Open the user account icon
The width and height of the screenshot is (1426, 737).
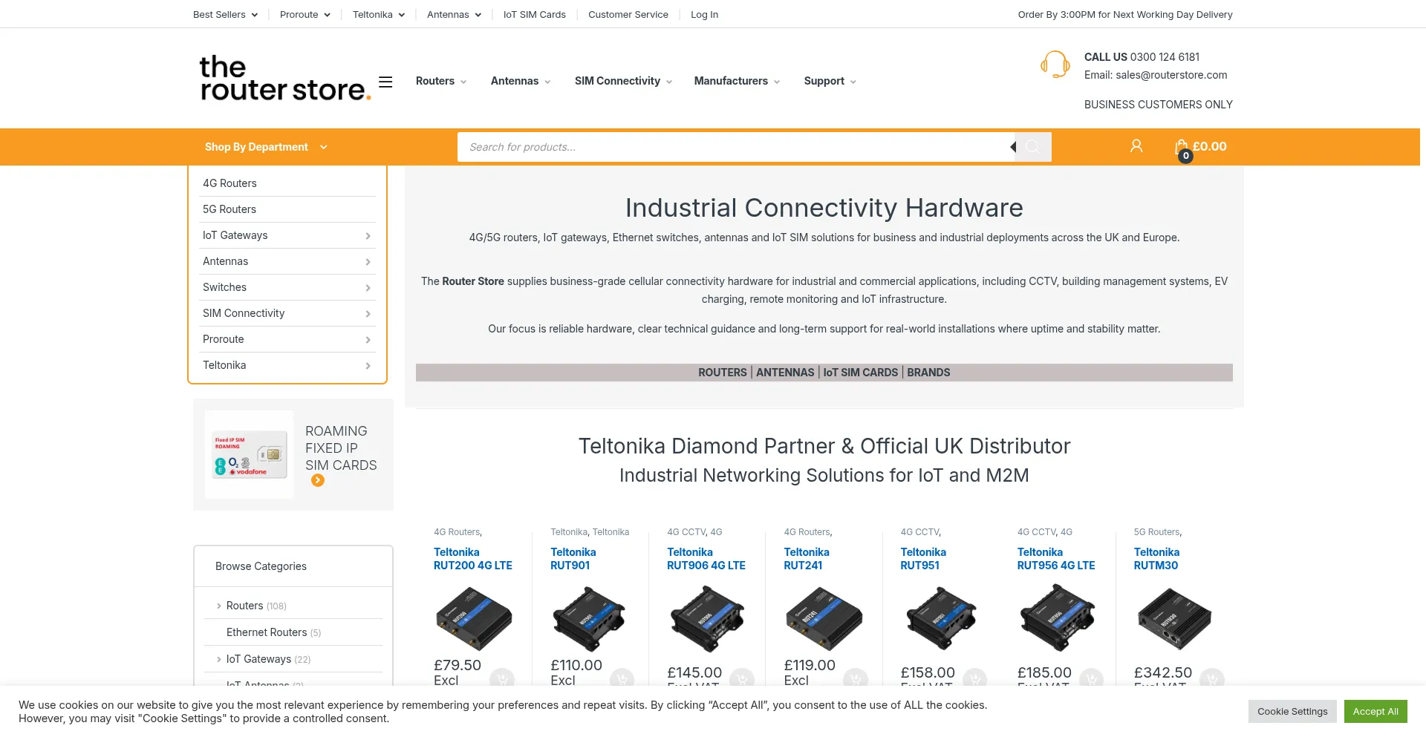coord(1136,146)
